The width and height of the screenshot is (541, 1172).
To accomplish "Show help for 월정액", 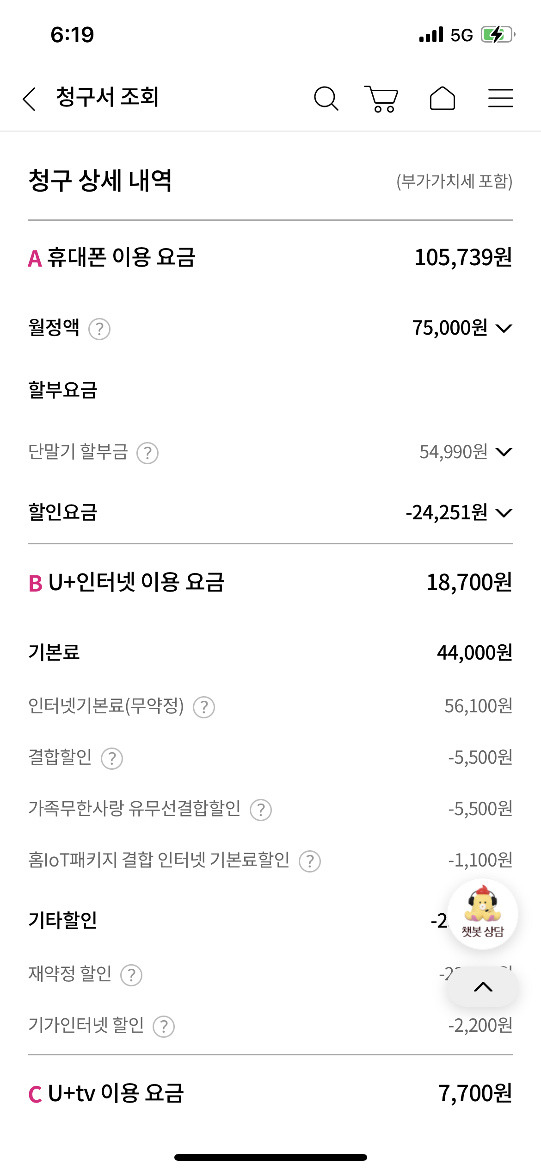I will click(99, 330).
